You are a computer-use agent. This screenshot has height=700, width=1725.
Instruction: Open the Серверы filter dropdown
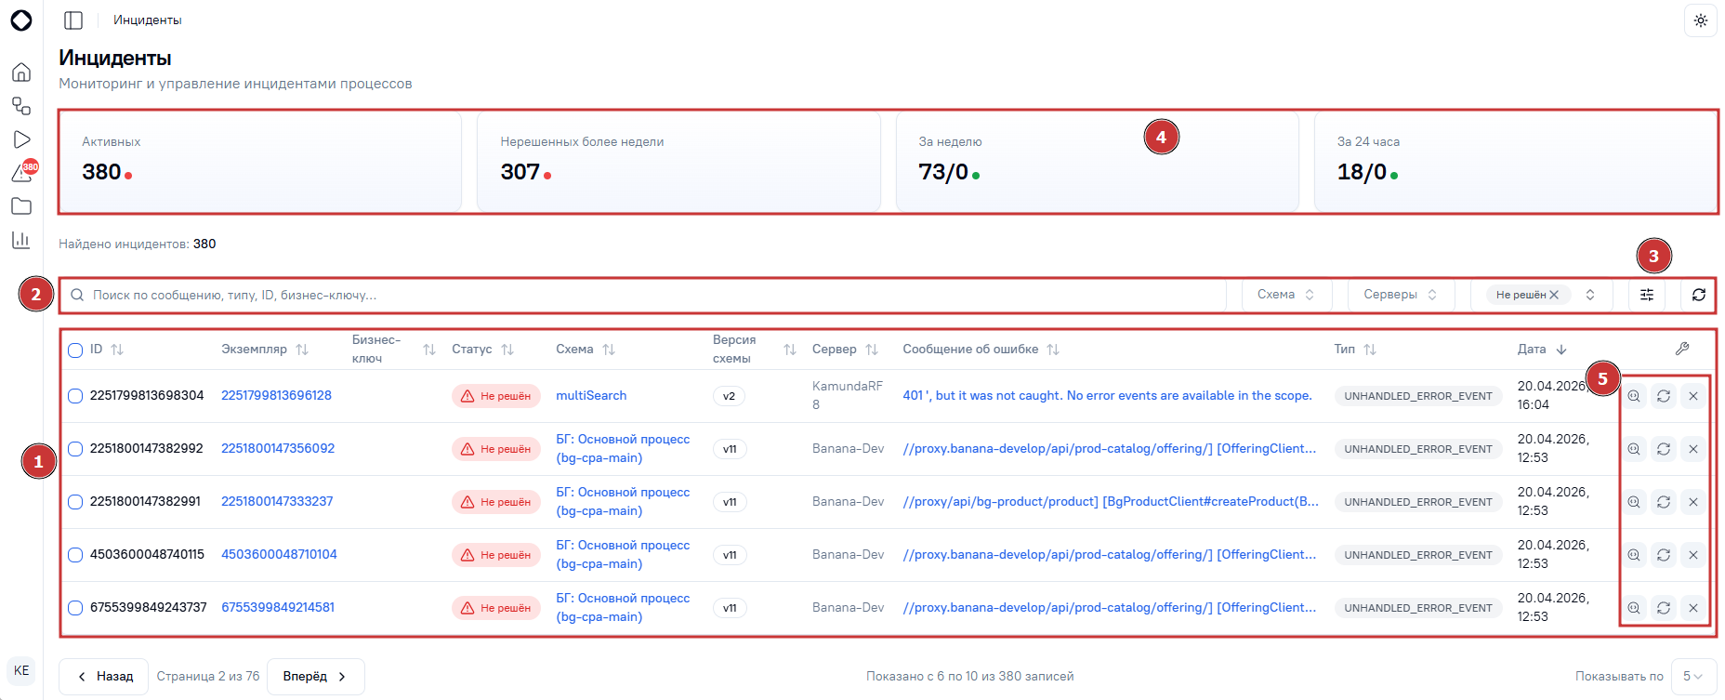coord(1401,295)
